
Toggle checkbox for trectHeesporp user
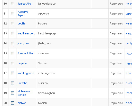tap(12, 33)
